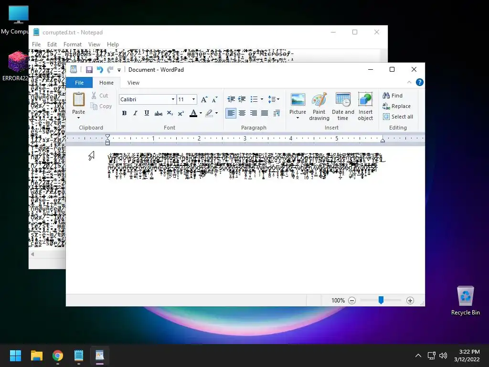Click Replace in Editing group
Screen dimensions: 489x367
[396, 106]
